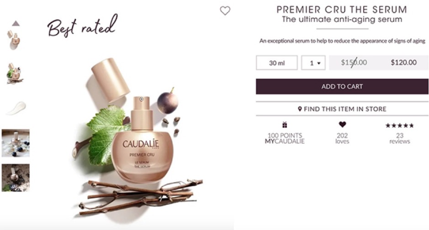Show the cream texture swatch thumbnail
The image size is (429, 230).
pos(16,108)
